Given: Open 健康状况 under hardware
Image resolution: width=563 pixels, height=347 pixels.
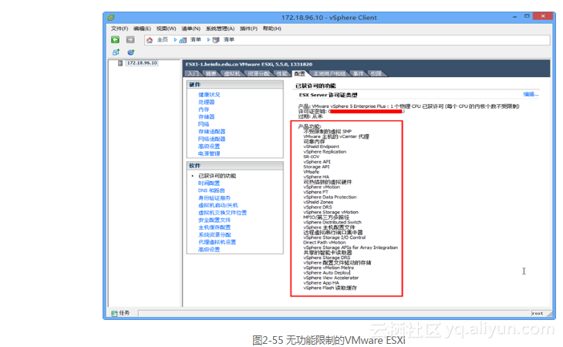Looking at the screenshot, I should point(209,95).
